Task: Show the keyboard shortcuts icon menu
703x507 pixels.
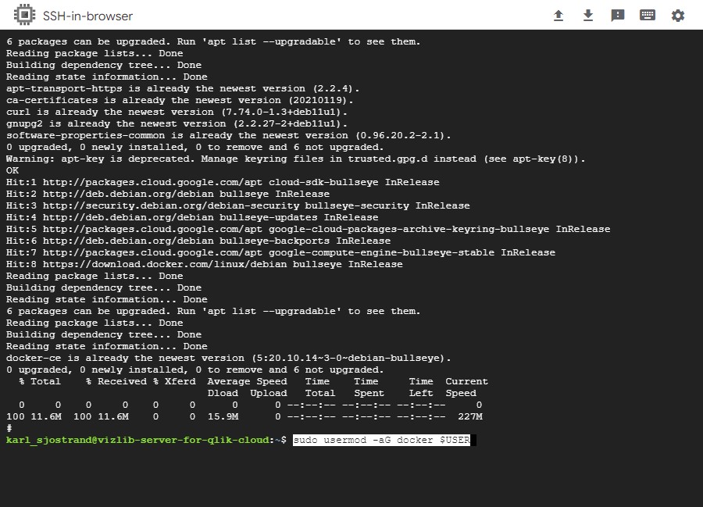Action: 647,16
